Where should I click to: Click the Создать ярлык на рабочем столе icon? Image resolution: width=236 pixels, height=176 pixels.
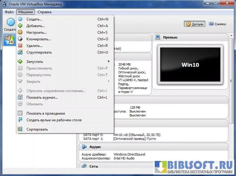(20, 120)
